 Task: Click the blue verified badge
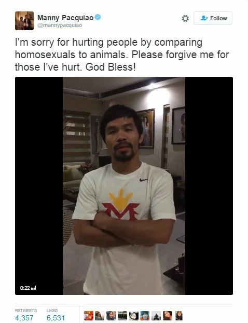pyautogui.click(x=98, y=17)
